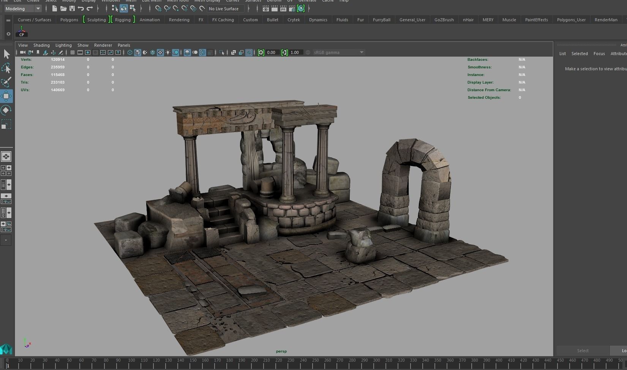
Task: Switch to single perspective view layout
Action: pos(6,157)
